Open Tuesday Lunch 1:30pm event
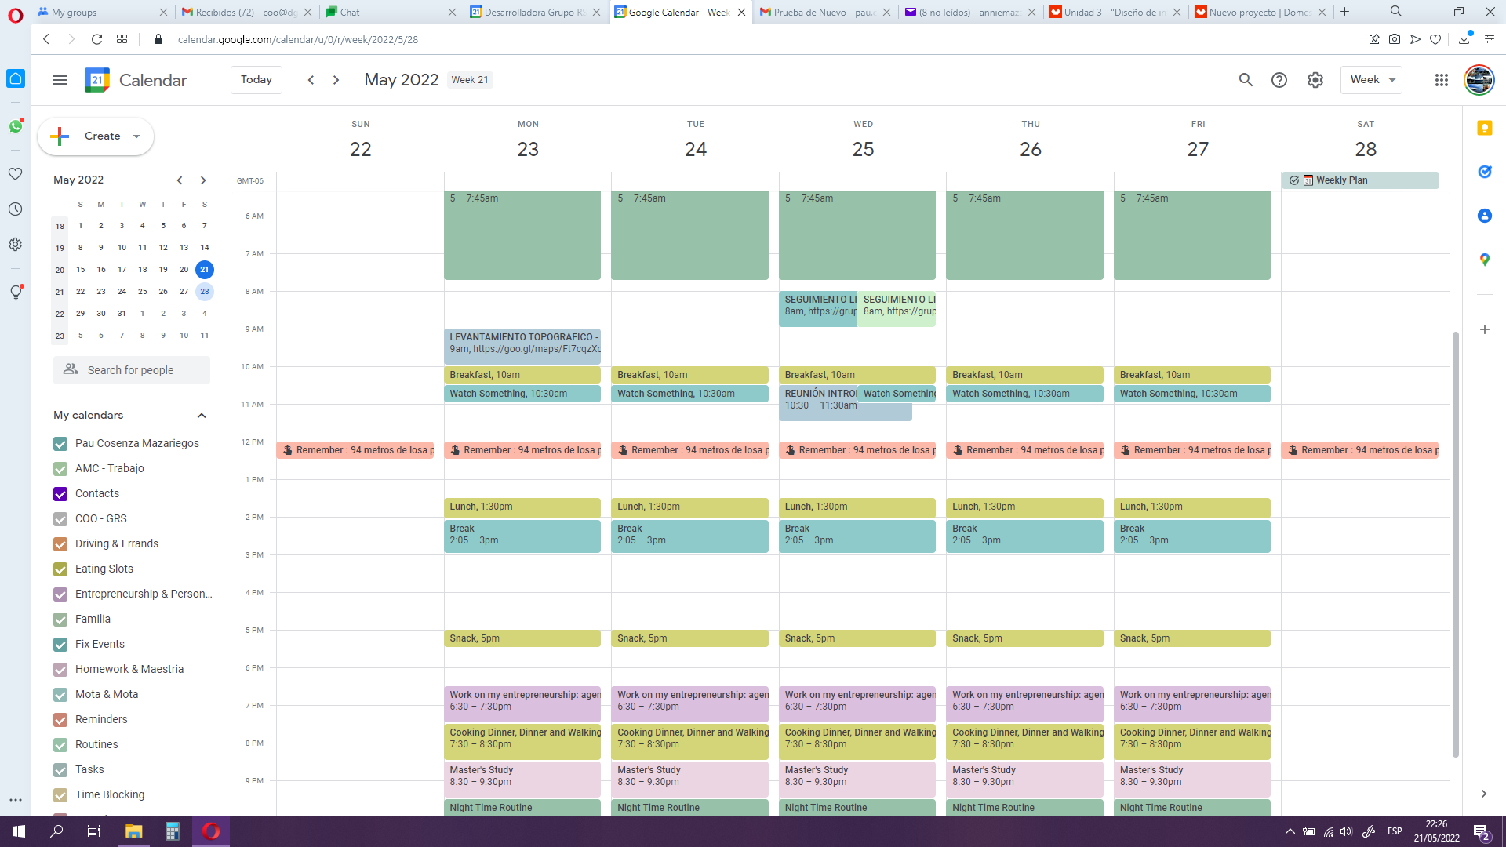This screenshot has width=1506, height=847. tap(690, 507)
